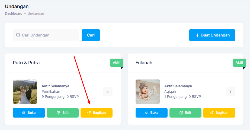Click Bagikan for the Fulanah invitation
Viewport: 250px width, 130px height.
[219, 113]
